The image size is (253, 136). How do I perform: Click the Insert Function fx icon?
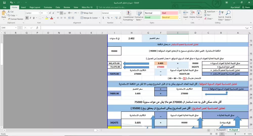point(37,28)
